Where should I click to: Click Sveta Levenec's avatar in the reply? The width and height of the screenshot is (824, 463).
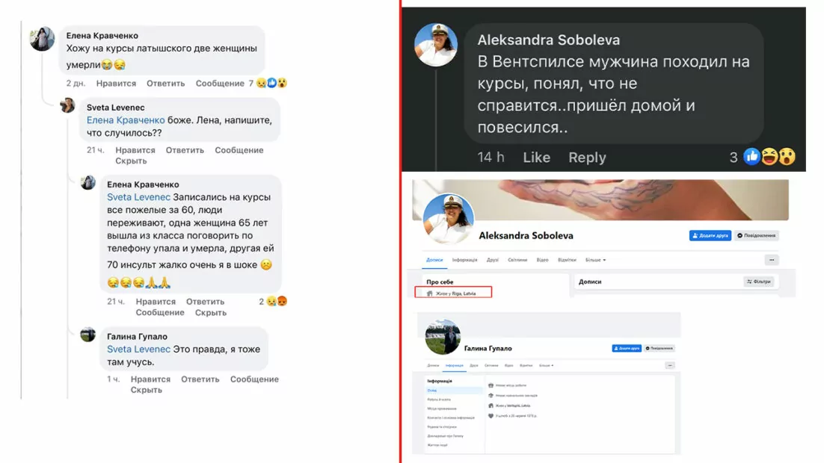pos(67,105)
